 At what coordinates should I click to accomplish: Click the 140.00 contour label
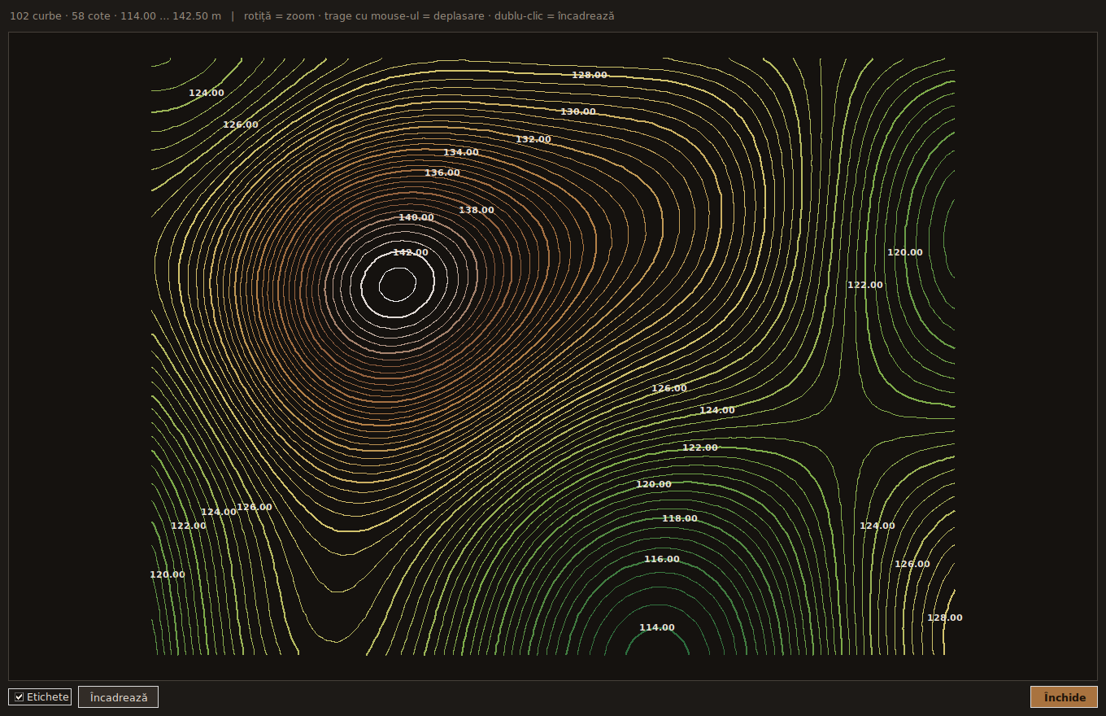pyautogui.click(x=416, y=217)
